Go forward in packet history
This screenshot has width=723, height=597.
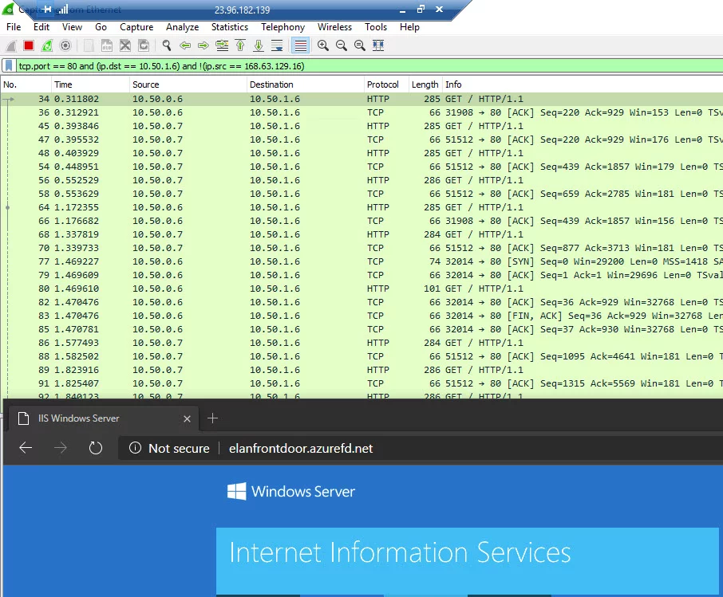click(203, 45)
